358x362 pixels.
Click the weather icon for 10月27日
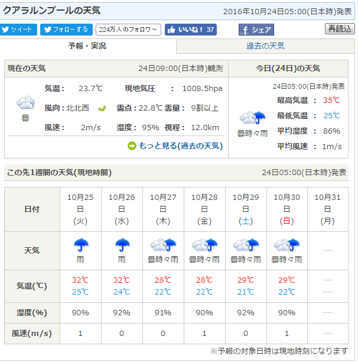click(163, 244)
